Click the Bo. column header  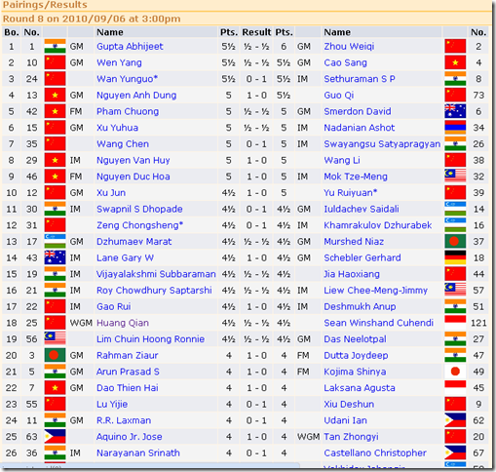[12, 32]
